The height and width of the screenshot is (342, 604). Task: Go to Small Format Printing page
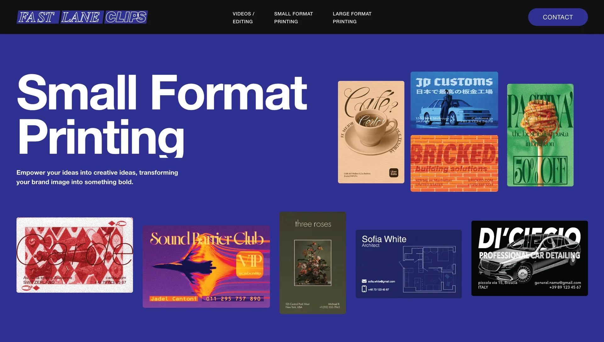(x=294, y=18)
